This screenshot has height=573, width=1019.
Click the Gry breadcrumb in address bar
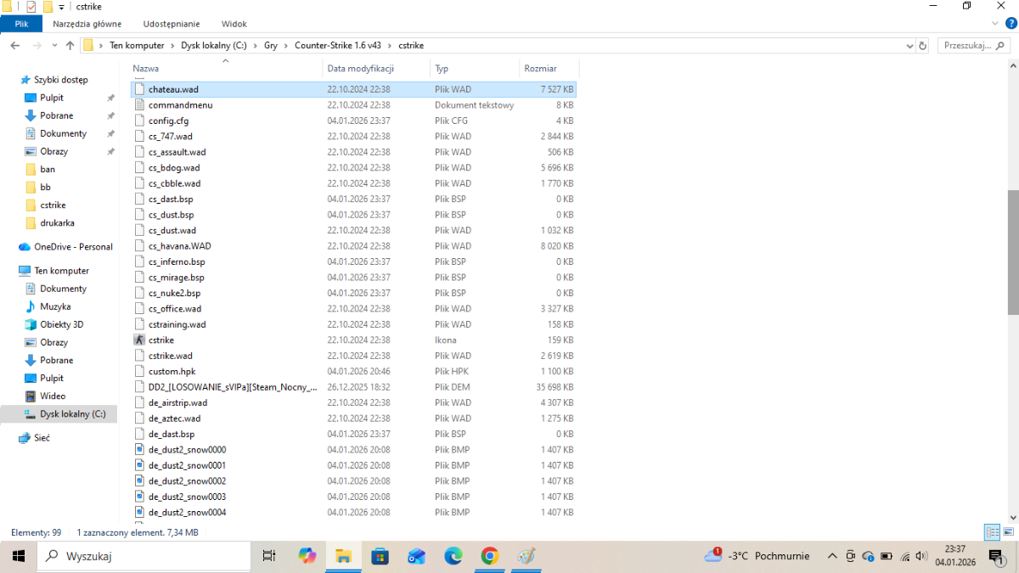pyautogui.click(x=271, y=45)
